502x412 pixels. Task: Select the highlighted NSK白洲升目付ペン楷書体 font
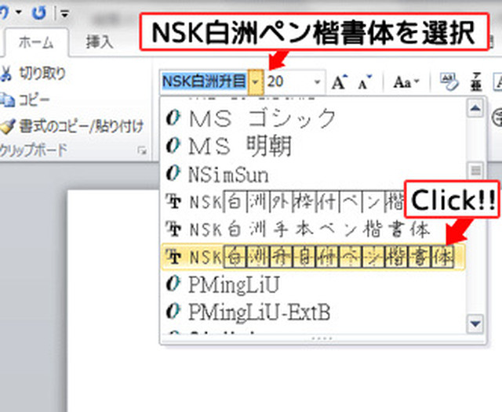(313, 257)
